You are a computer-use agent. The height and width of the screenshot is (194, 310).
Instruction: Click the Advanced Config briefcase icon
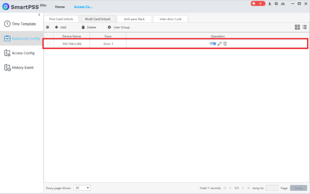coord(7,38)
